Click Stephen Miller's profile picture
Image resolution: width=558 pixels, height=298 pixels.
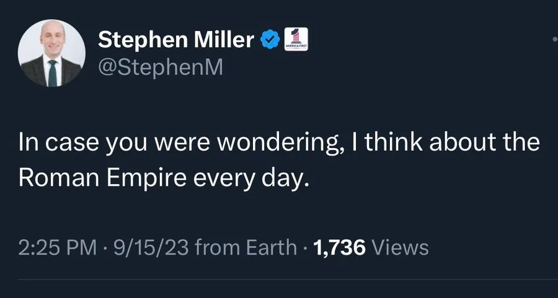(53, 56)
